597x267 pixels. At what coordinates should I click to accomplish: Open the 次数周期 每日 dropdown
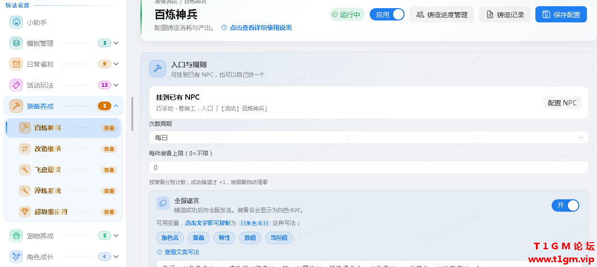[x=369, y=137]
